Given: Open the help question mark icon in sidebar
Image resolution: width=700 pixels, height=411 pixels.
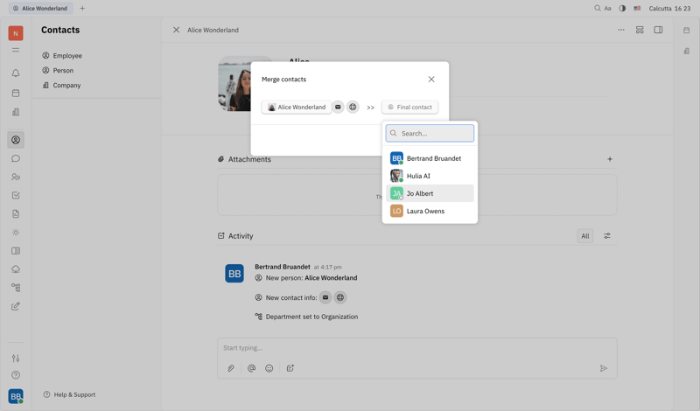Looking at the screenshot, I should pos(16,375).
